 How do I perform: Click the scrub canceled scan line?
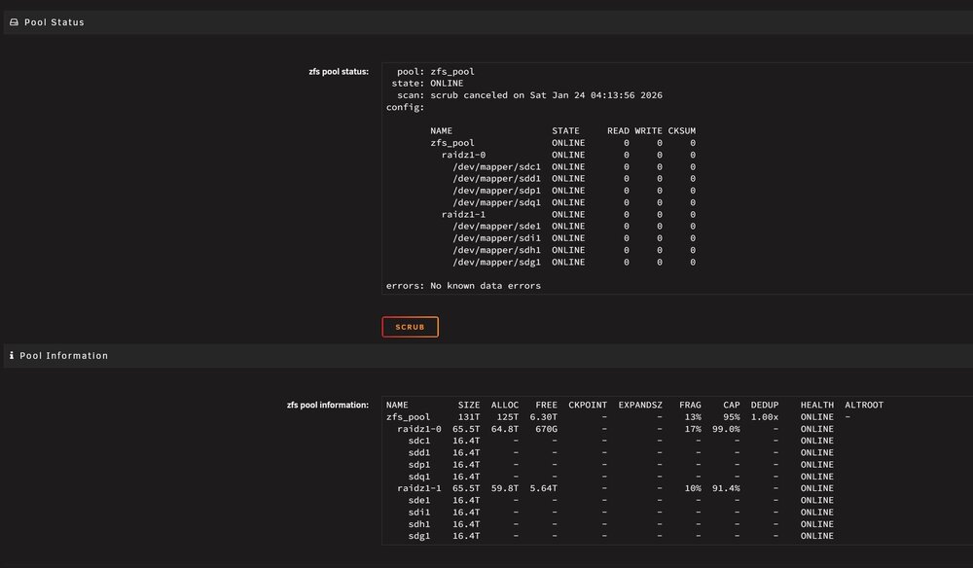(529, 95)
